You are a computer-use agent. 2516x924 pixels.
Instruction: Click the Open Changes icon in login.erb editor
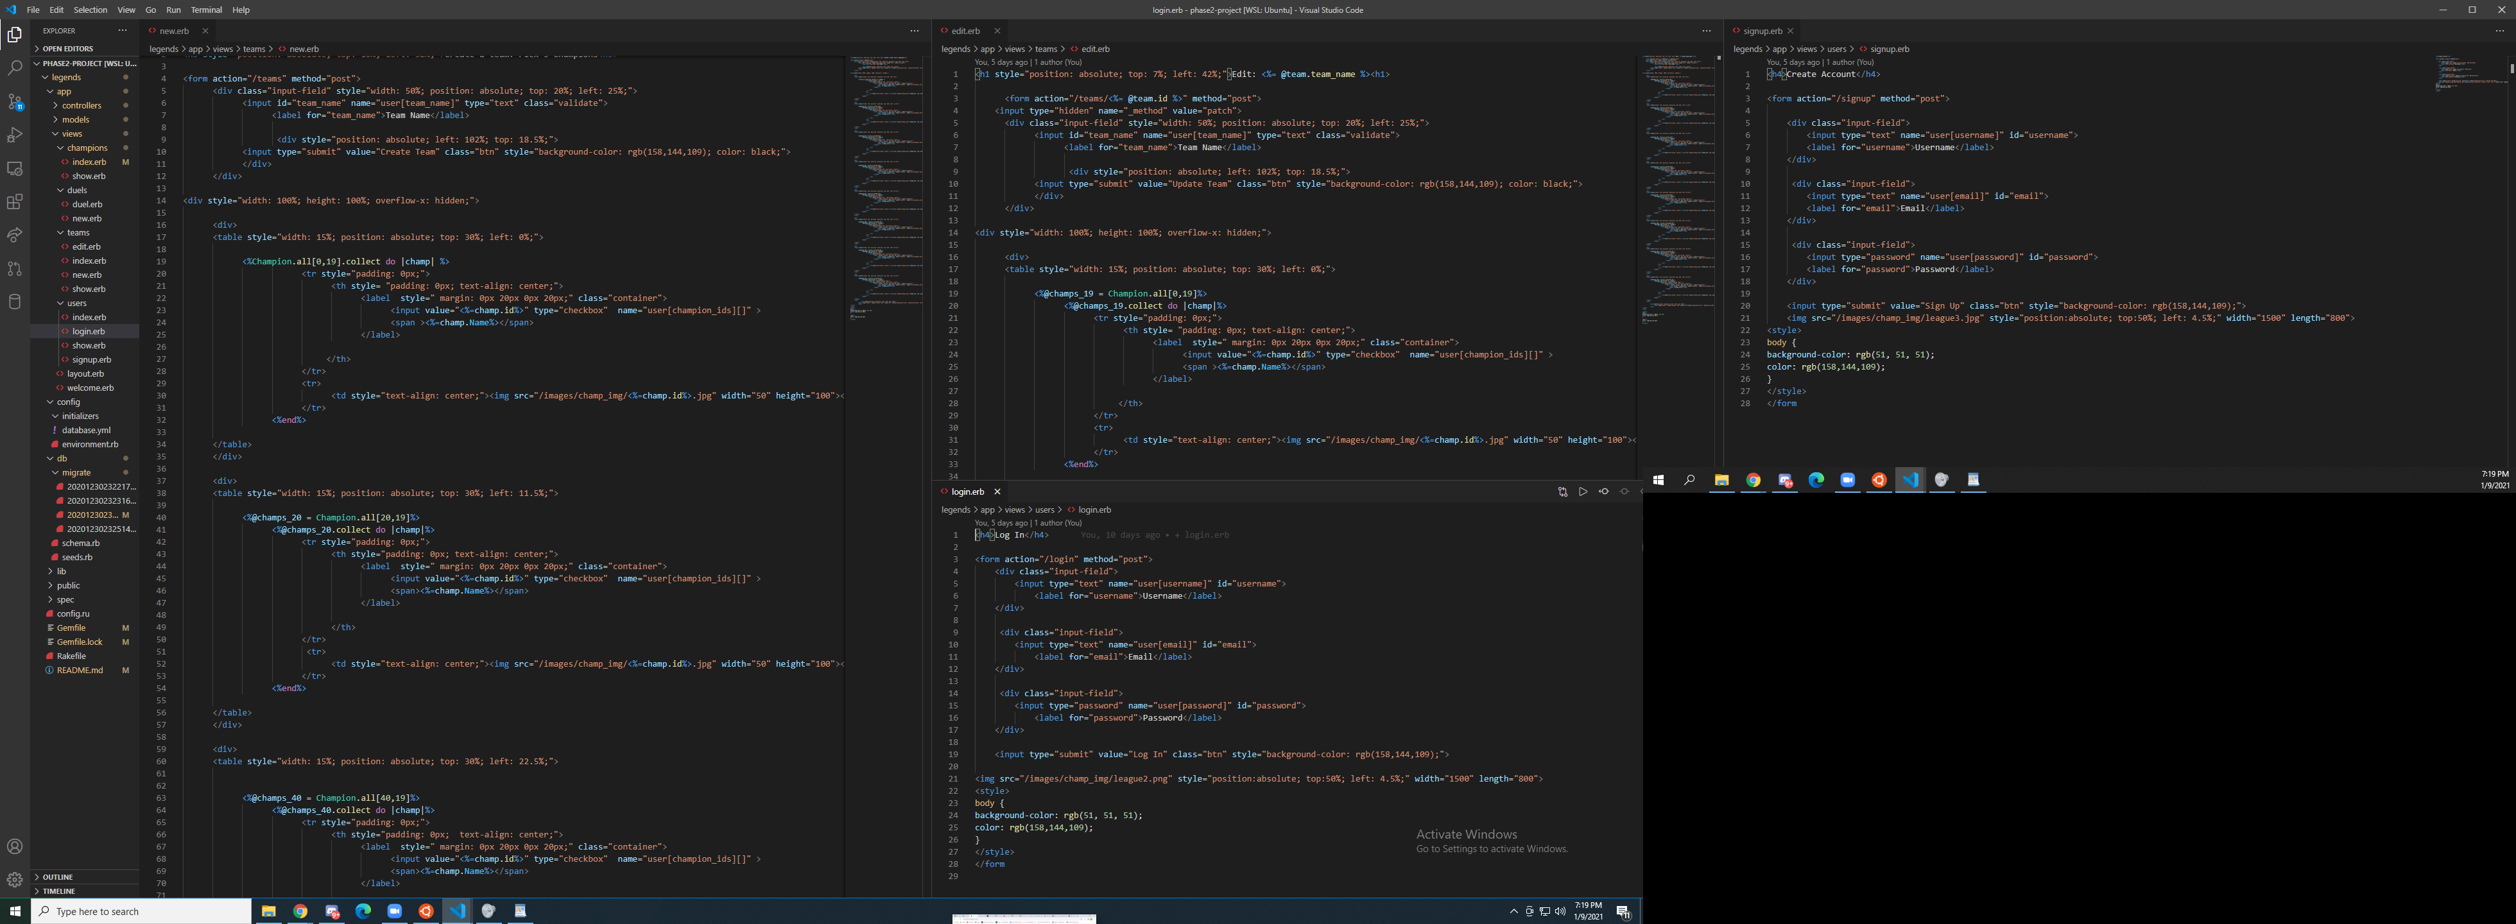coord(1562,492)
